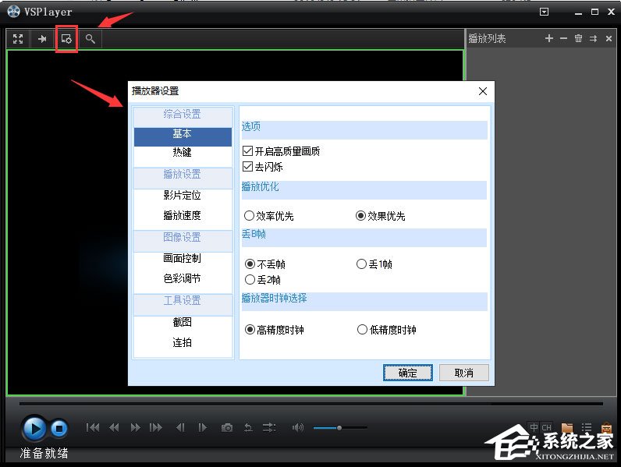Click the 播放列表 panel title
This screenshot has width=621, height=467.
pyautogui.click(x=487, y=38)
